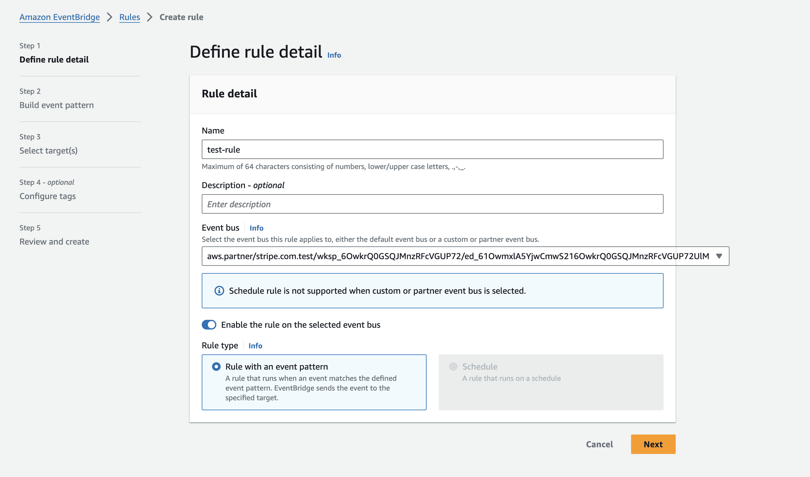Viewport: 810px width, 477px height.
Task: Click the Review and create step 5
Action: coord(55,241)
